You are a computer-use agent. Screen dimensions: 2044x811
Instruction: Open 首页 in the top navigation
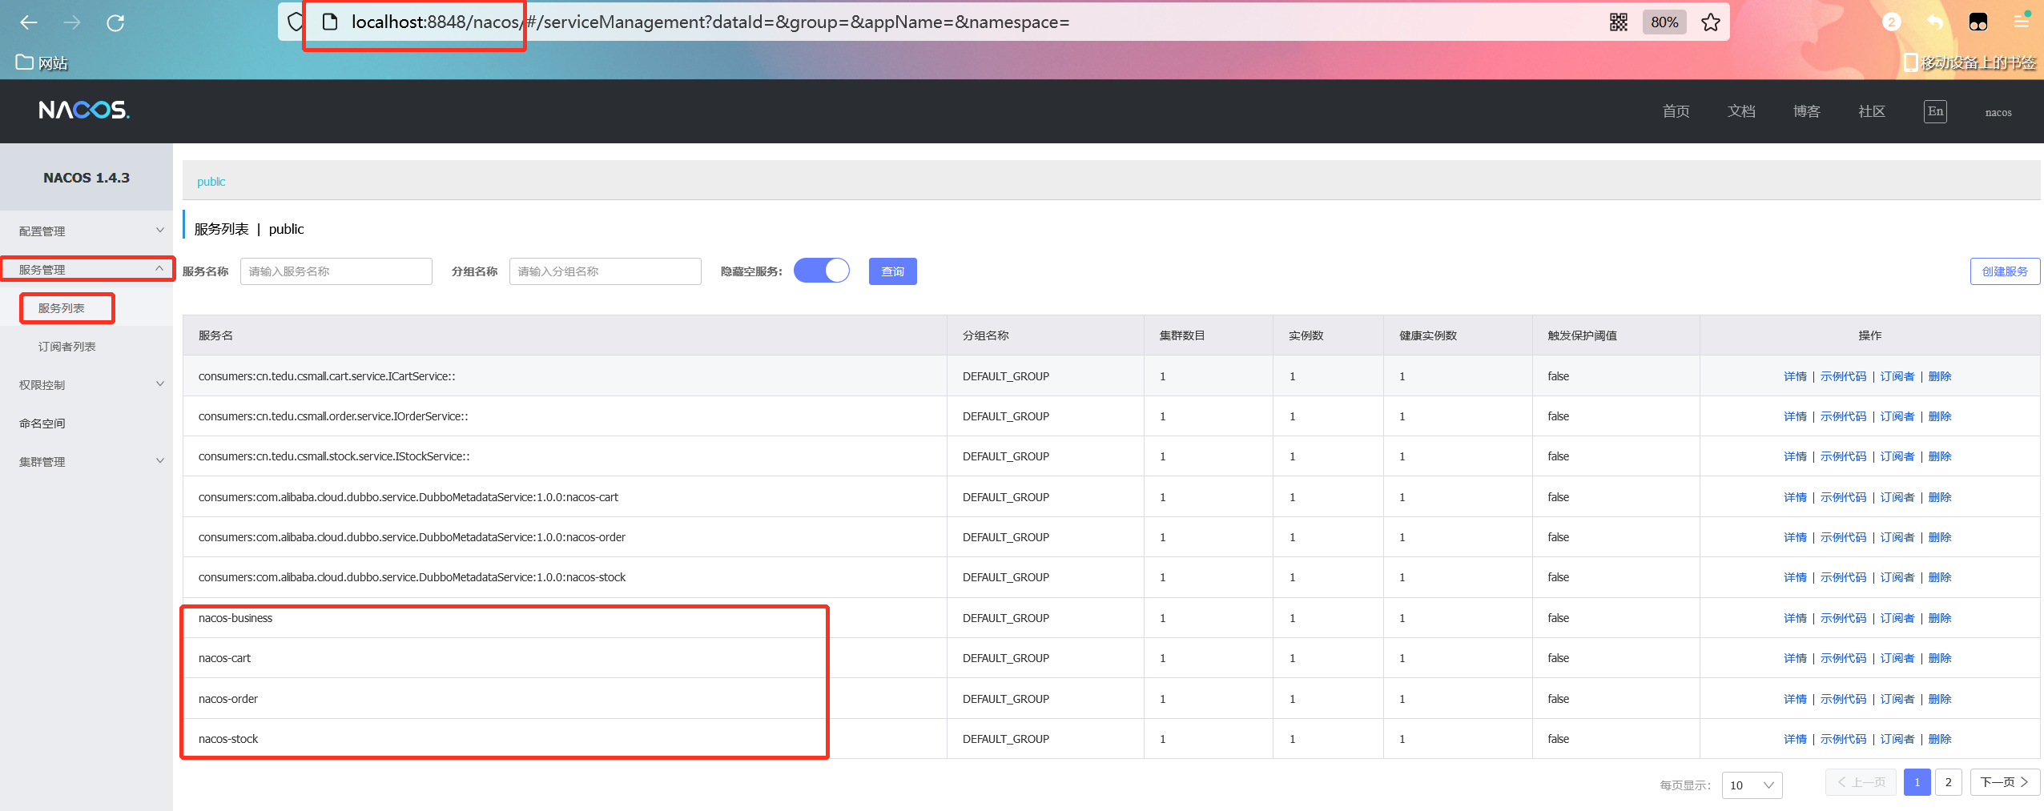[1676, 111]
